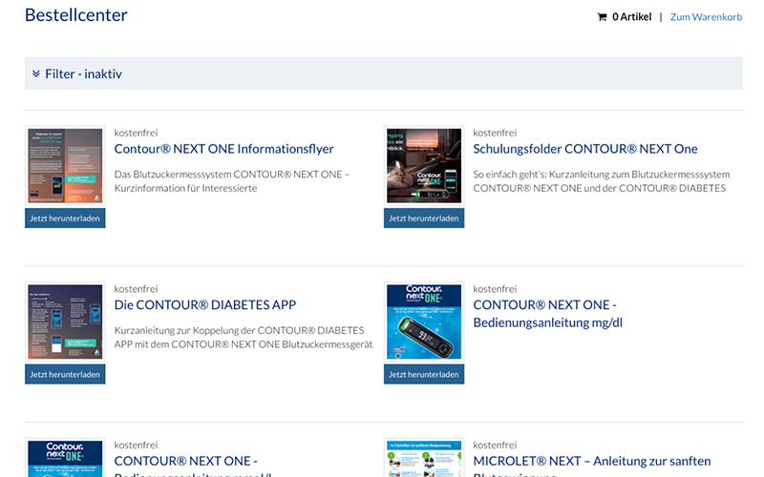Open 'CONTOUR® NEXT ONE - Bedienungsanleitung mg/dl' link

pyautogui.click(x=547, y=313)
